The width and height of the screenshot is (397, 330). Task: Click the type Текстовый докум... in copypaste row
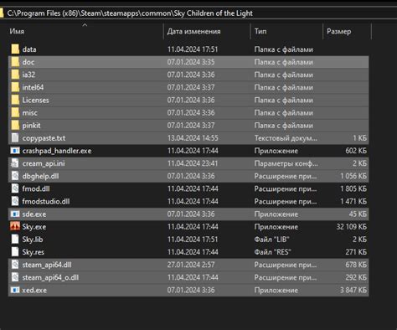[x=286, y=138]
